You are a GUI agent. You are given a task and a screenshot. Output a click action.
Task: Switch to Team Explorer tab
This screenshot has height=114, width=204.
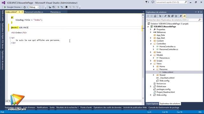pos(152,104)
